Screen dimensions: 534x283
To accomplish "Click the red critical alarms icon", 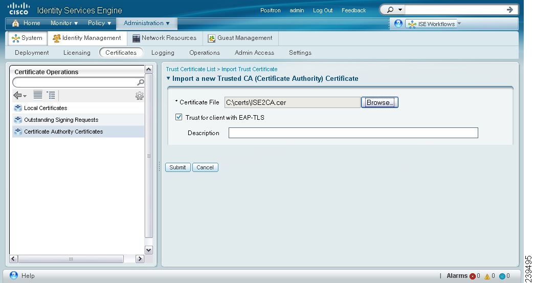I will coord(472,276).
